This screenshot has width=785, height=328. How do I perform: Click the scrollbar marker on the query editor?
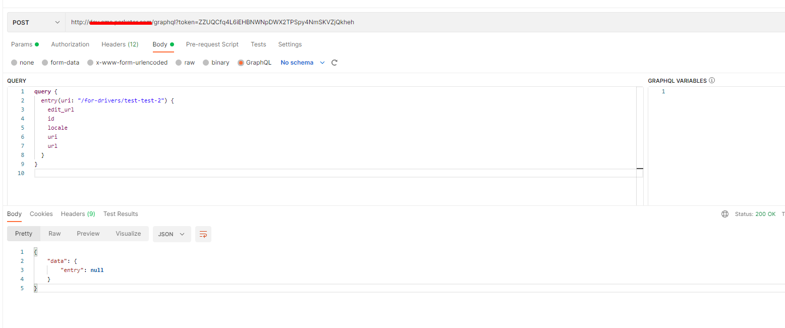click(640, 168)
